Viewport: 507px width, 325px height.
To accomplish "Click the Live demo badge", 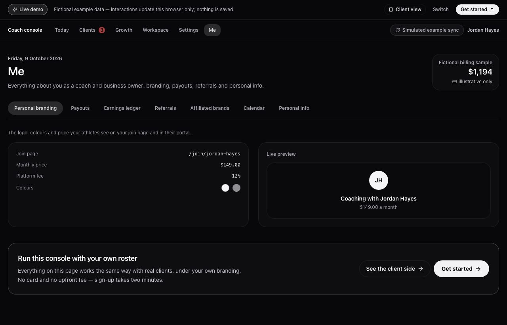I will (x=28, y=10).
